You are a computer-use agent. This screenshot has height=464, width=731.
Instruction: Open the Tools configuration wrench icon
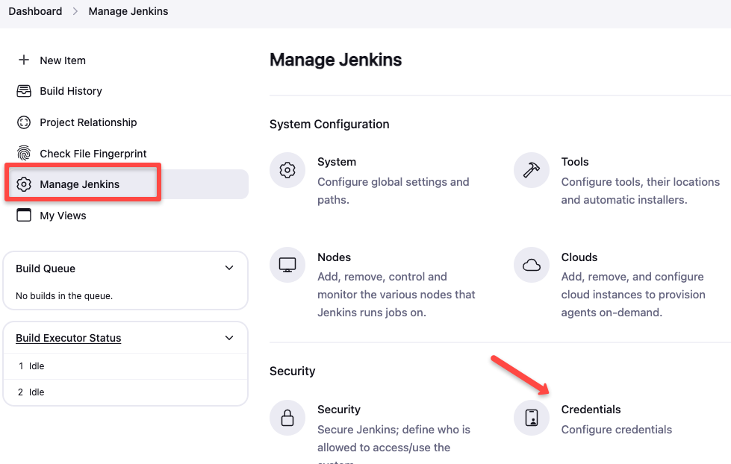pos(531,169)
